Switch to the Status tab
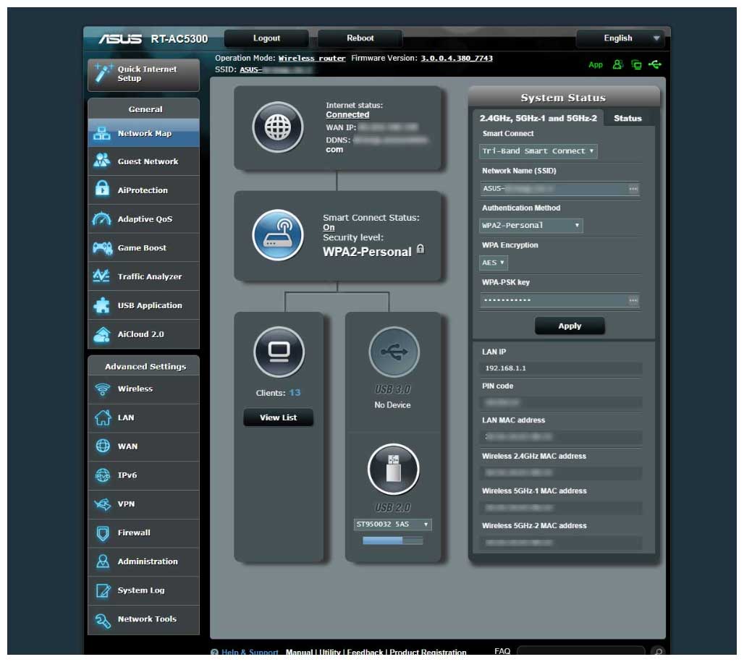 tap(627, 118)
